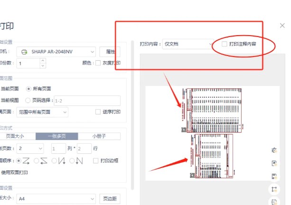Click 使用双面打印 option label
This screenshot has height=205, width=291.
(x=14, y=173)
